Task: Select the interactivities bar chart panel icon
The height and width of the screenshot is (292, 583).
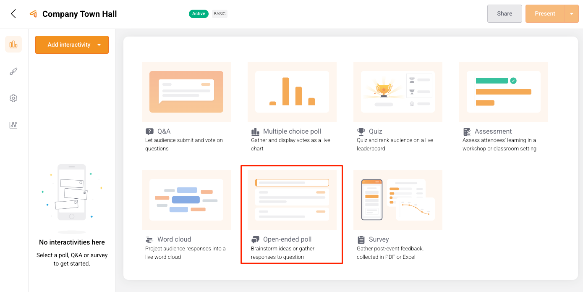Action: point(13,44)
